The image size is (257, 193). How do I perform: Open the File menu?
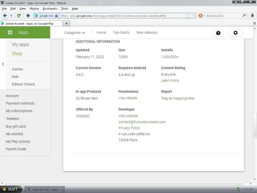[4, 9]
